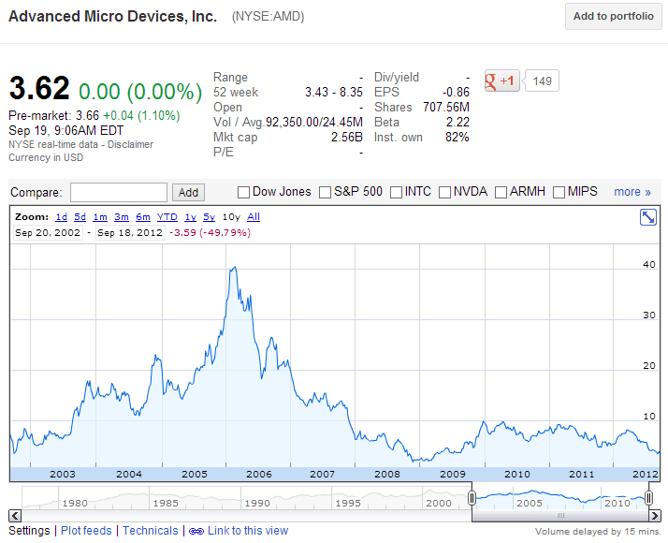Expand the 'more »' comparison options
668x543 pixels.
pyautogui.click(x=632, y=192)
